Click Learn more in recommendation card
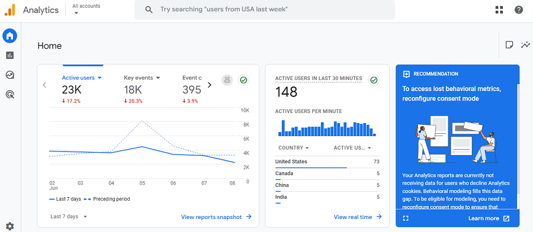Viewport: 533px width, 232px height. pos(489,218)
